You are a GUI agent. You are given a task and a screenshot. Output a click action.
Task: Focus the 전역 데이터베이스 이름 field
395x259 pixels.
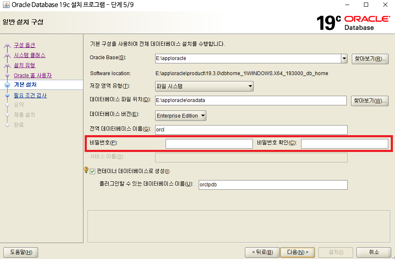[251, 130]
